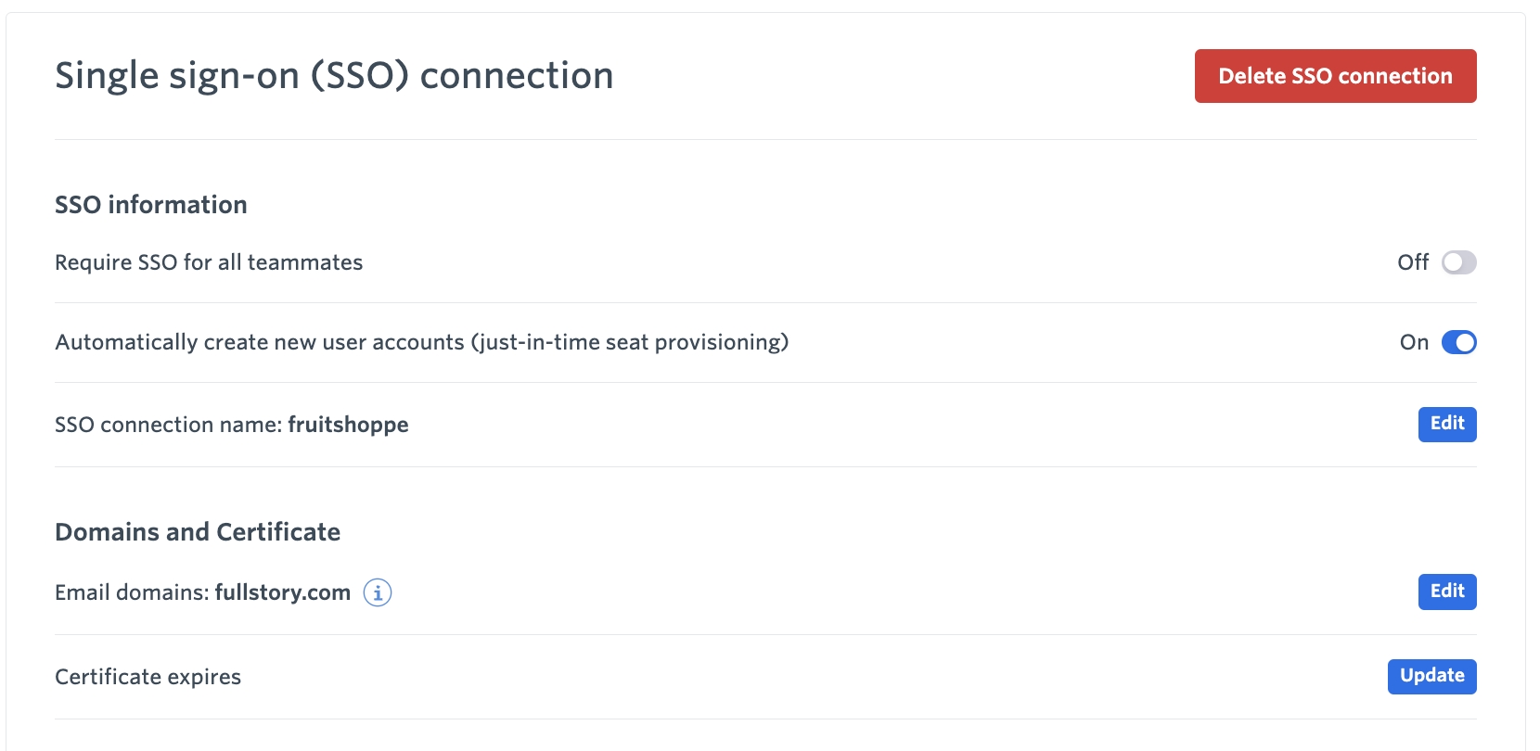
Task: Click the Single sign-on (SSO) connection heading
Action: point(334,75)
